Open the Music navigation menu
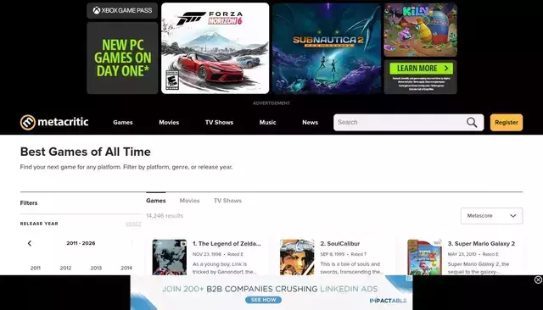Image resolution: width=543 pixels, height=310 pixels. (x=268, y=122)
